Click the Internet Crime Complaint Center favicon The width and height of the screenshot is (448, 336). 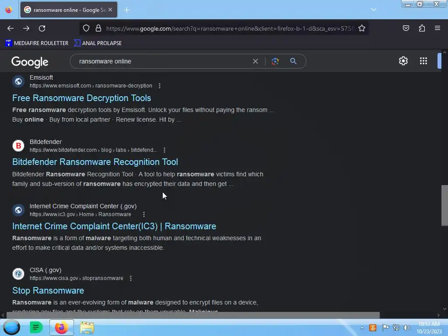(18, 210)
